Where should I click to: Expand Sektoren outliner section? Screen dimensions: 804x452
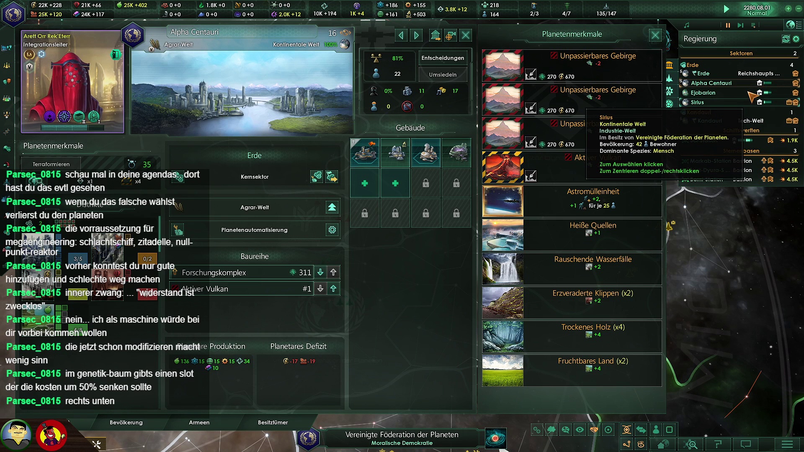click(741, 53)
